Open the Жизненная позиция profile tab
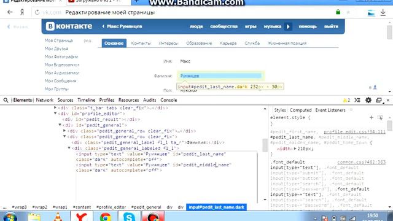This screenshot has width=393, height=221. point(287,43)
